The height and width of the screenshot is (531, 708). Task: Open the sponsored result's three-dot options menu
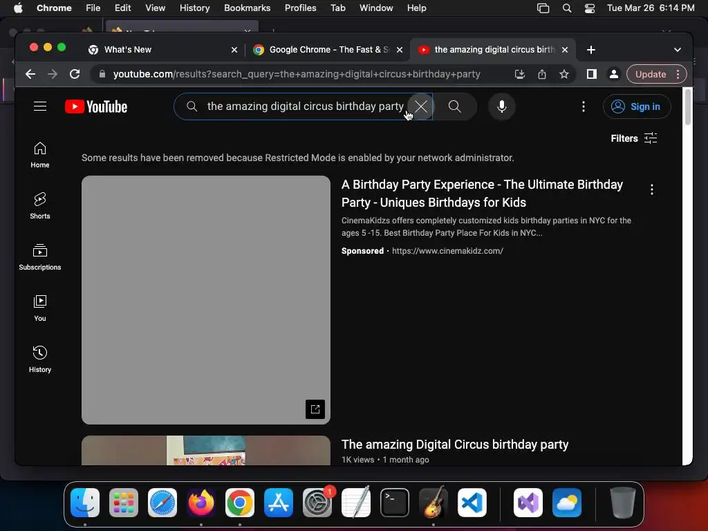pyautogui.click(x=651, y=189)
